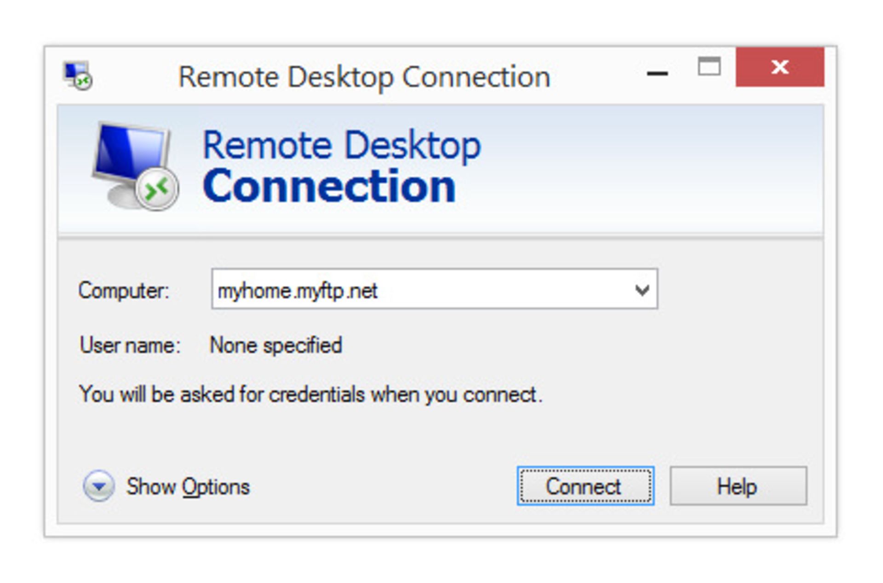Image resolution: width=883 pixels, height=583 pixels.
Task: Click the window title text Remote Desktop Connection
Action: [364, 77]
